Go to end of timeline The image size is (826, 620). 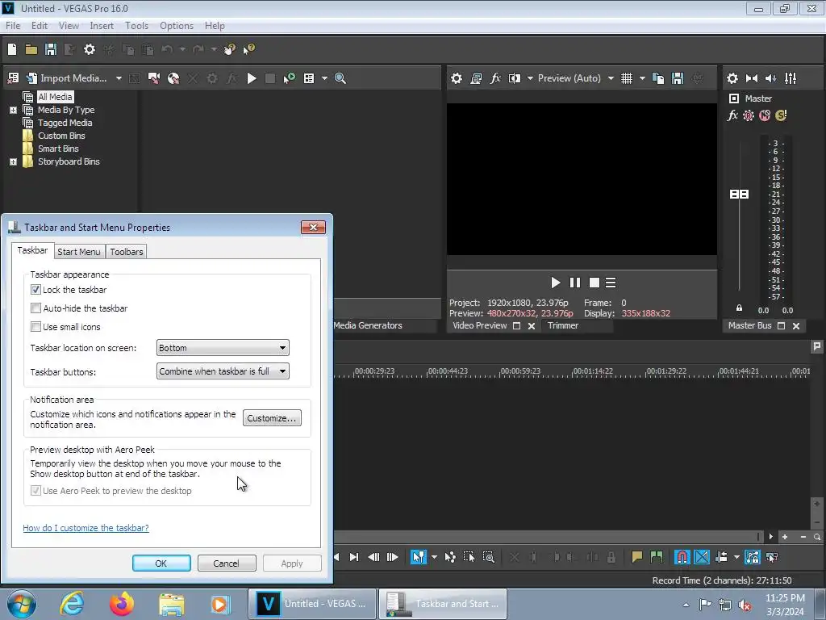(x=354, y=557)
